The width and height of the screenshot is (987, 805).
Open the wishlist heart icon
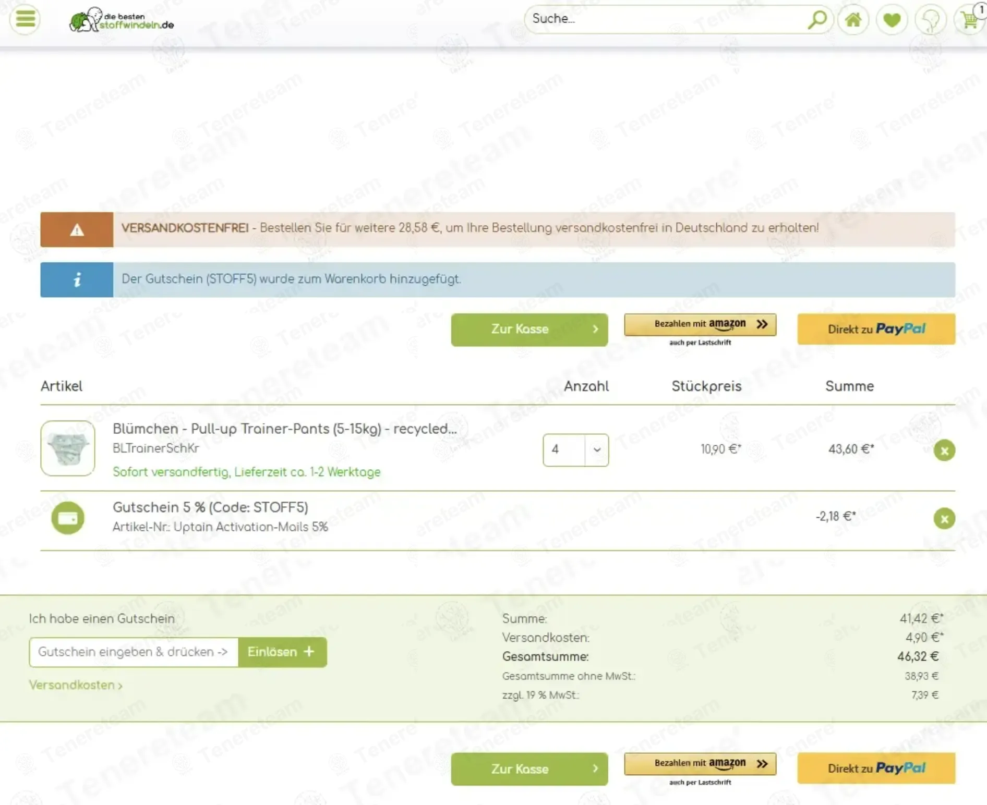[x=892, y=20]
